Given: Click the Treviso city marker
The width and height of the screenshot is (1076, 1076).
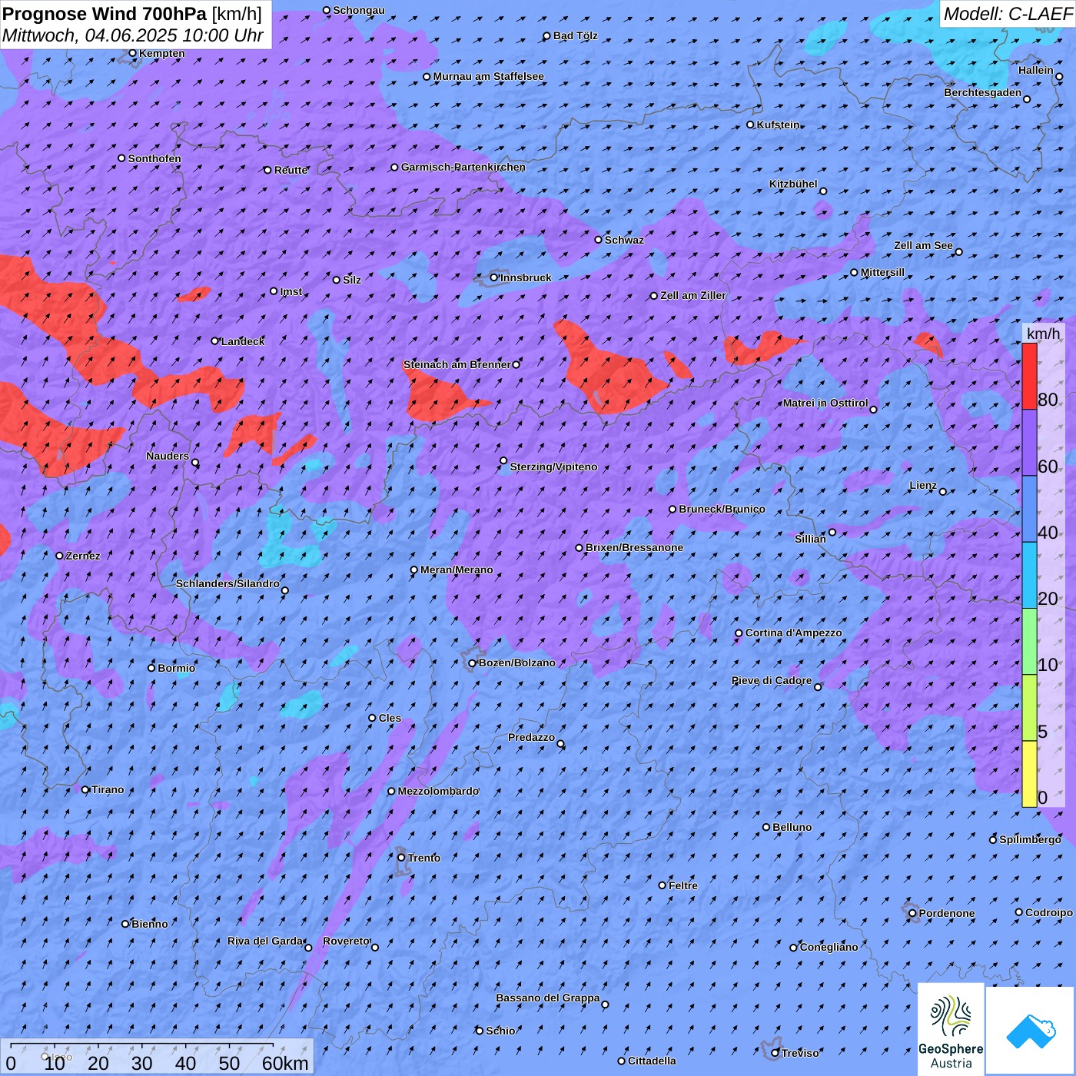Looking at the screenshot, I should click(x=775, y=1053).
